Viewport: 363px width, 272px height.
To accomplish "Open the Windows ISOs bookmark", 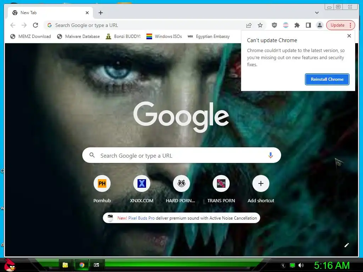I will pyautogui.click(x=164, y=36).
